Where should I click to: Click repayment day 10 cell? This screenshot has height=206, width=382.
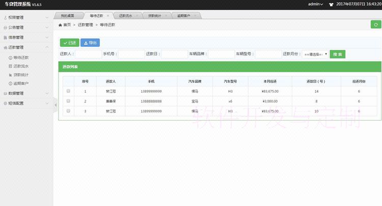(x=316, y=111)
